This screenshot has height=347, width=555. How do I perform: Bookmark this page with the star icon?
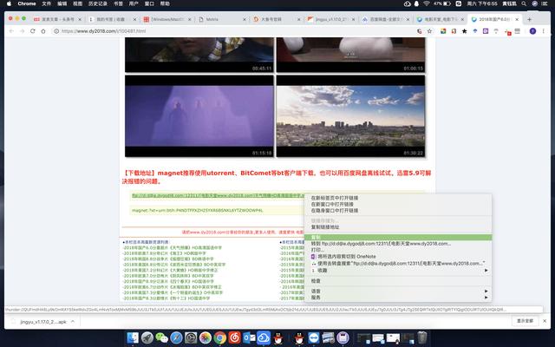430,31
